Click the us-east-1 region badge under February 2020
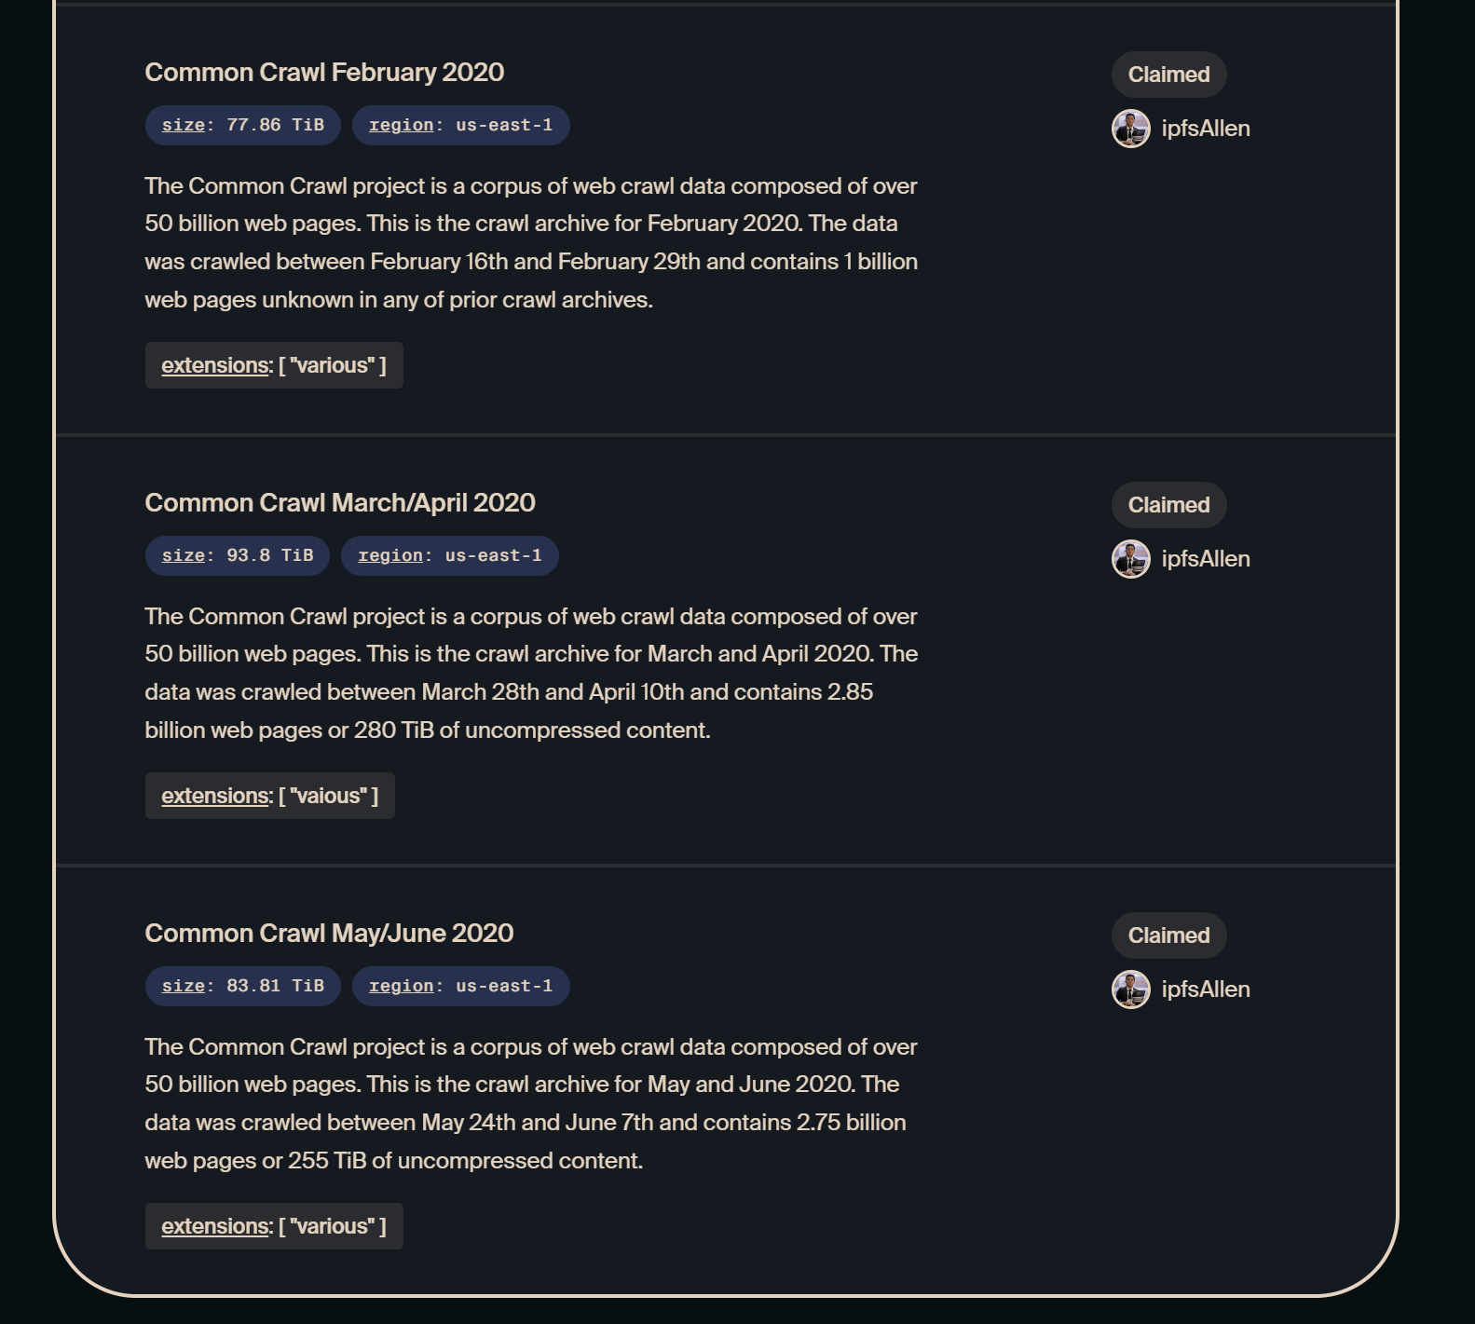The height and width of the screenshot is (1324, 1475). (x=460, y=125)
